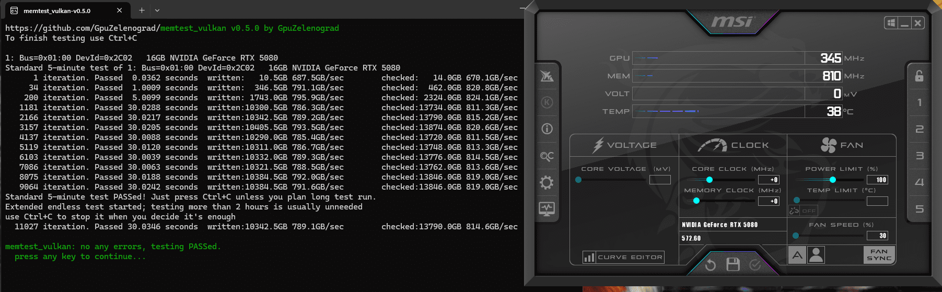Open the Afterburner information icon

coord(546,129)
